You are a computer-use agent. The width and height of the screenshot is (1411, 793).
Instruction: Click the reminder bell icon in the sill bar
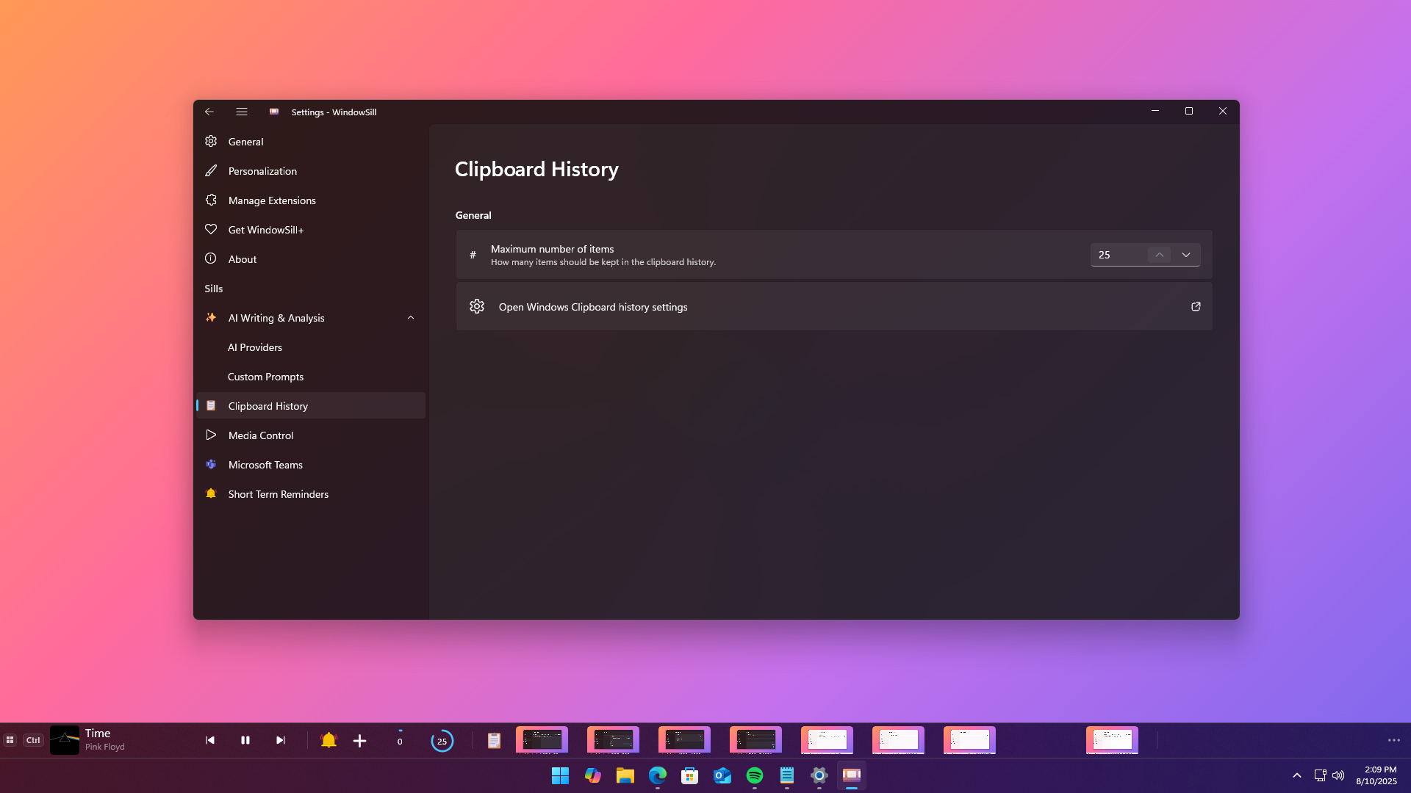click(x=328, y=740)
